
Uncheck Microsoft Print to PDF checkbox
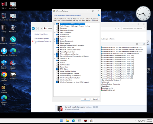pos(57,48)
